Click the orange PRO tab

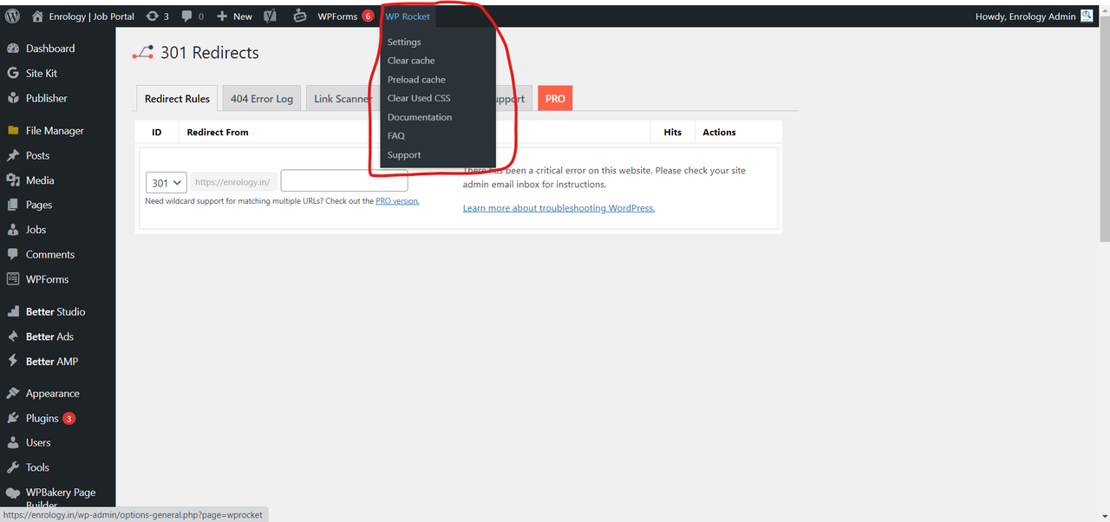coord(555,99)
